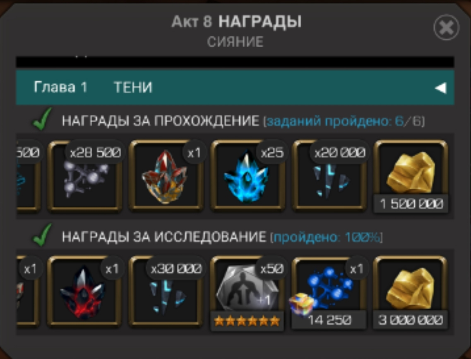Tap the 1 500 000 gold reward
471x359 pixels.
tap(411, 177)
